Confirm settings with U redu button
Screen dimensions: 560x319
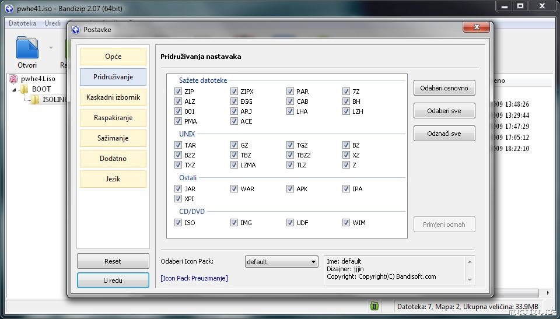pos(113,281)
